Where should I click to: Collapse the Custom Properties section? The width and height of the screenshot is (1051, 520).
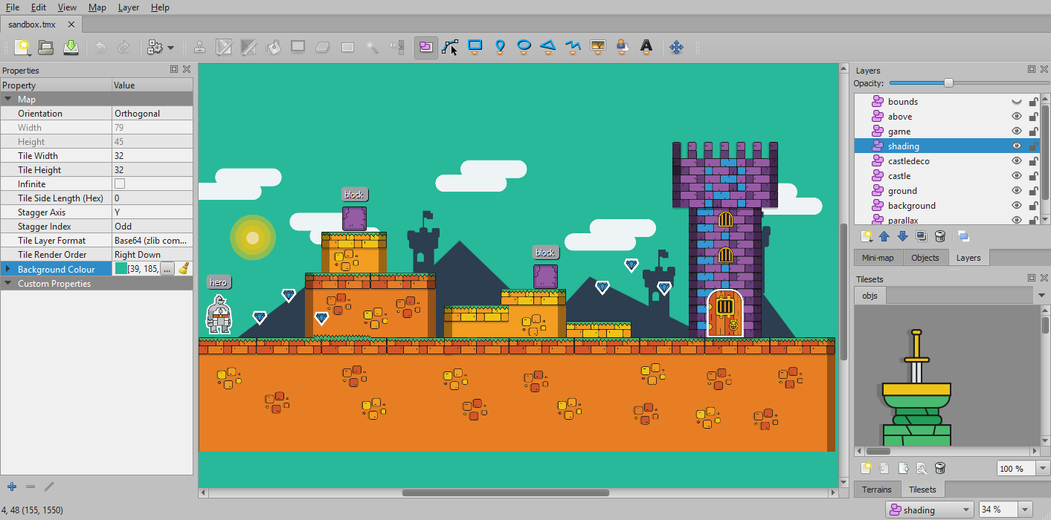coord(8,284)
